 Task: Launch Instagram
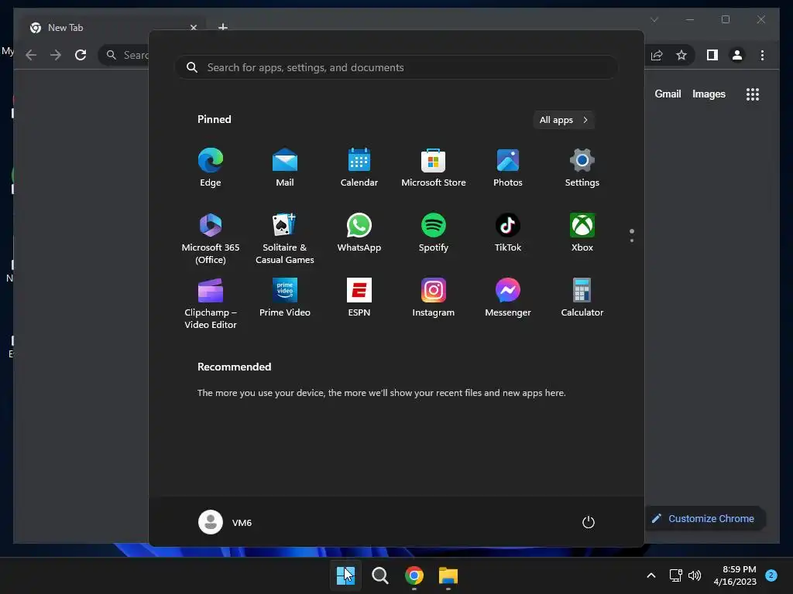coord(434,298)
